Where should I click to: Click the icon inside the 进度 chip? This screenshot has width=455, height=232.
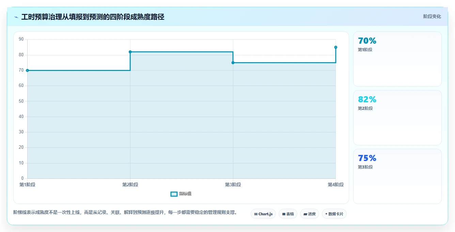305,214
